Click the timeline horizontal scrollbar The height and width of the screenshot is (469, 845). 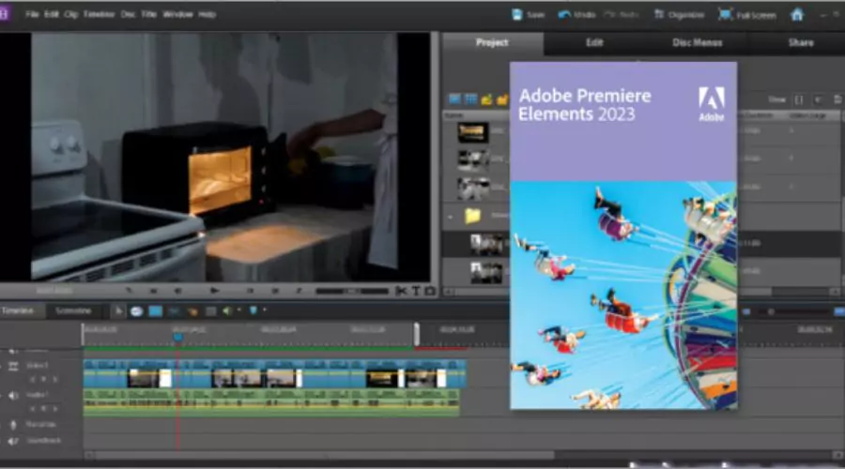pos(323,456)
